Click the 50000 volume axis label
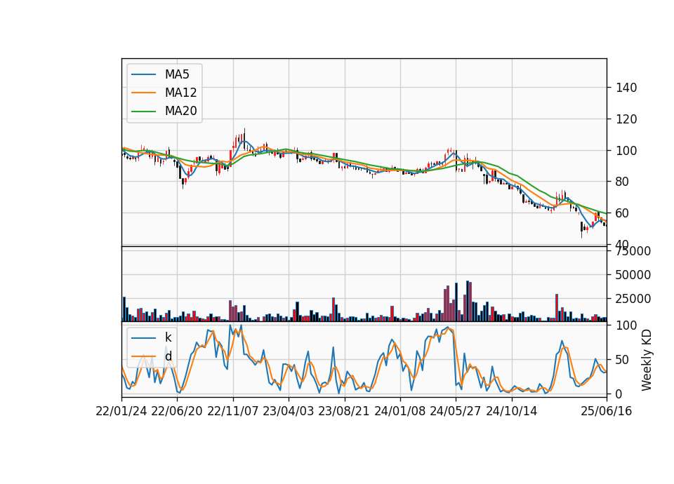Viewport: 674px width, 484px height. [633, 275]
